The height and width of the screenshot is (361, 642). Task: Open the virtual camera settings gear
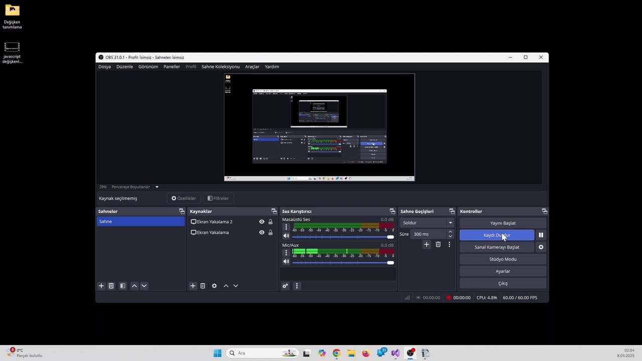[541, 247]
